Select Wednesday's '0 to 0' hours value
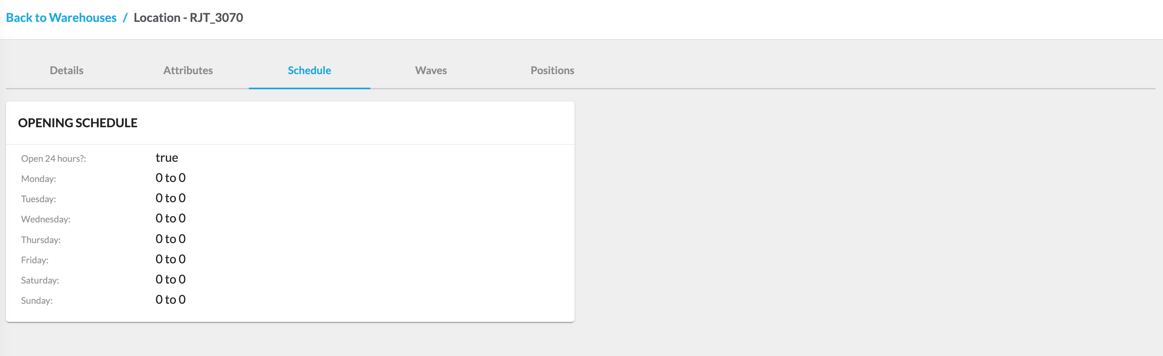Image resolution: width=1163 pixels, height=356 pixels. 170,219
